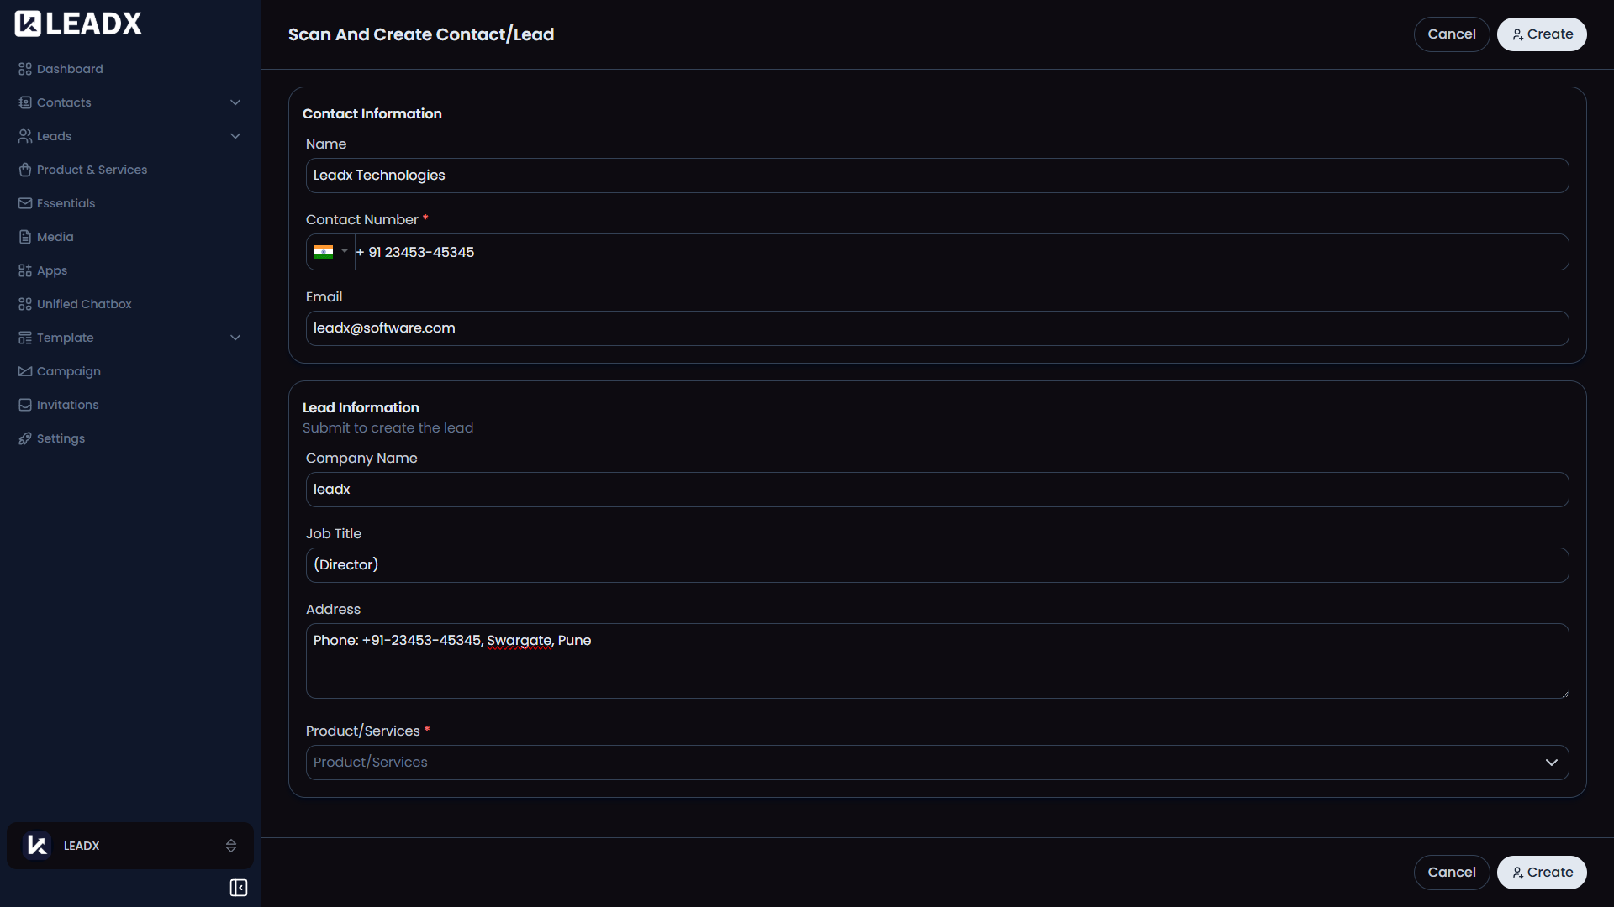Click the Apps icon in sidebar
Image resolution: width=1614 pixels, height=907 pixels.
pos(25,270)
